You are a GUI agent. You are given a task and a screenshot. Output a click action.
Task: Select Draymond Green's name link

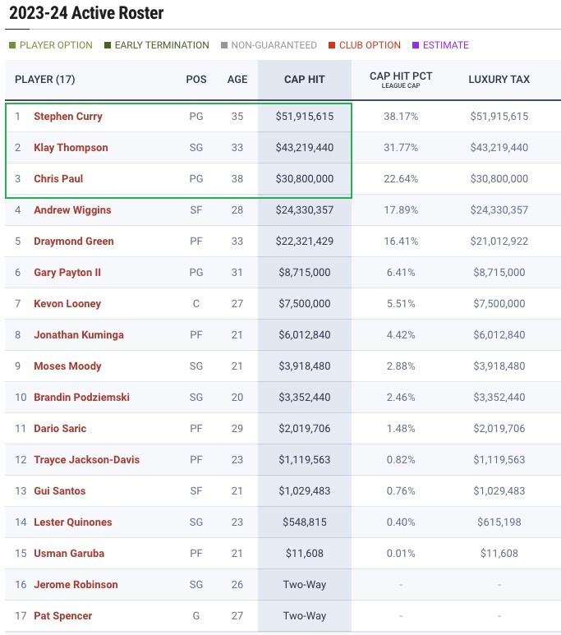74,242
